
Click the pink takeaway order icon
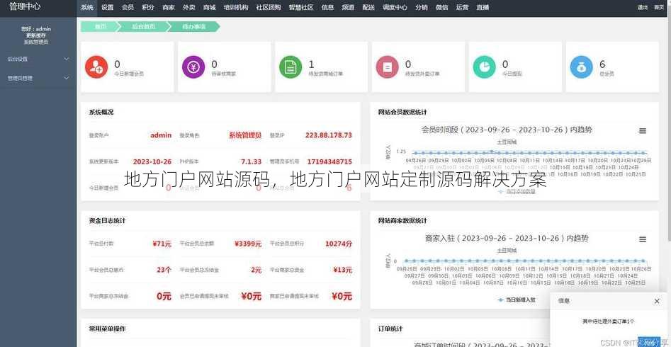[388, 67]
